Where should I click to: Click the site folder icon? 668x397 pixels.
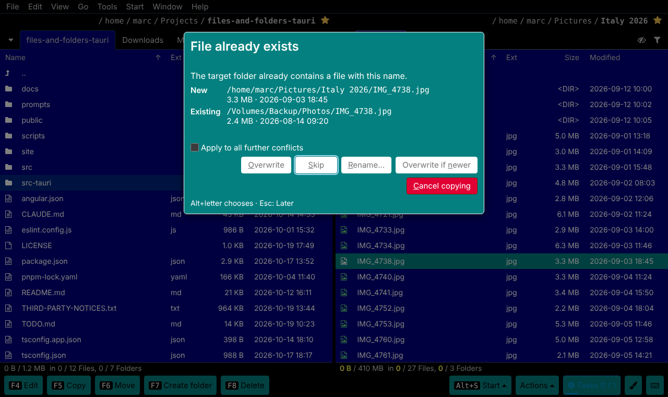(8, 151)
